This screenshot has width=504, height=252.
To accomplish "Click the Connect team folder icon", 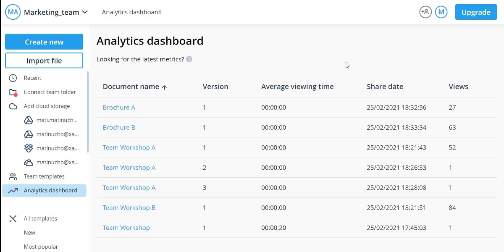I will click(x=13, y=92).
